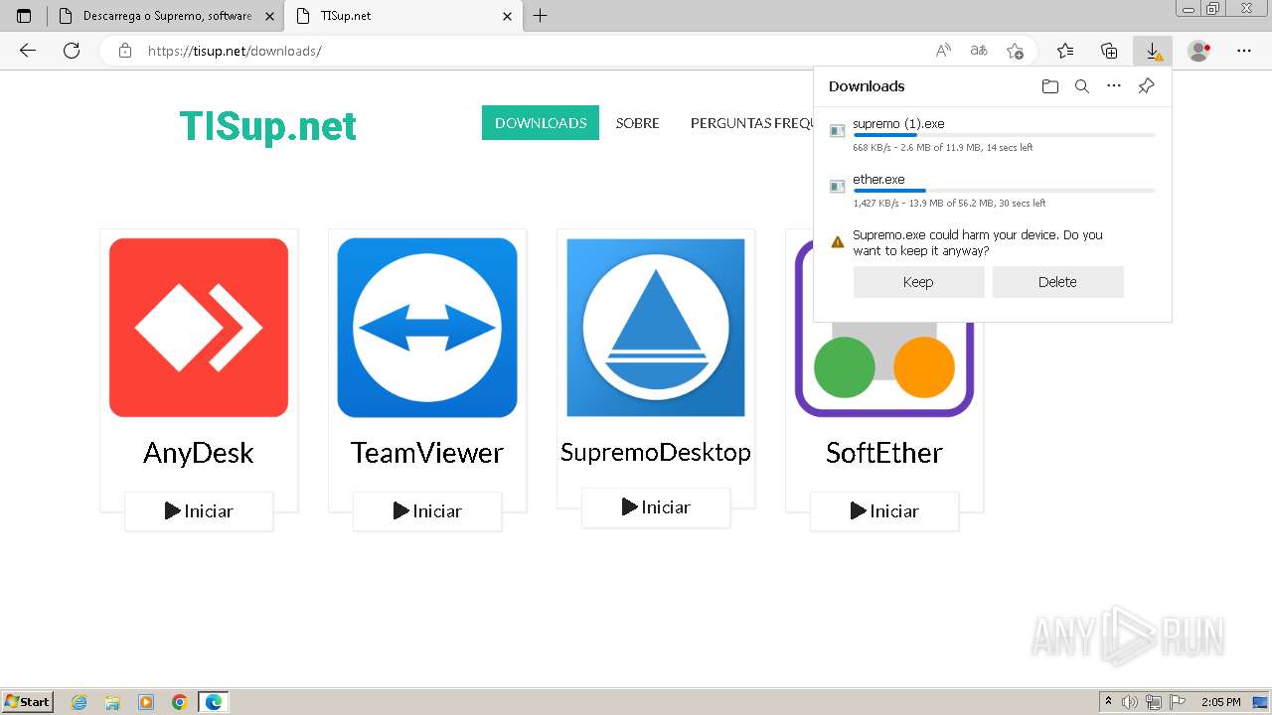The height and width of the screenshot is (715, 1272).
Task: Toggle the Downloads toolbar button
Action: click(1153, 51)
